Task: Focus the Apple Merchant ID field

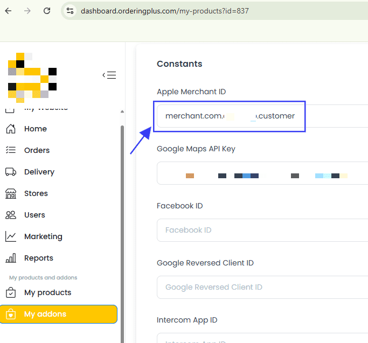Action: pyautogui.click(x=262, y=116)
